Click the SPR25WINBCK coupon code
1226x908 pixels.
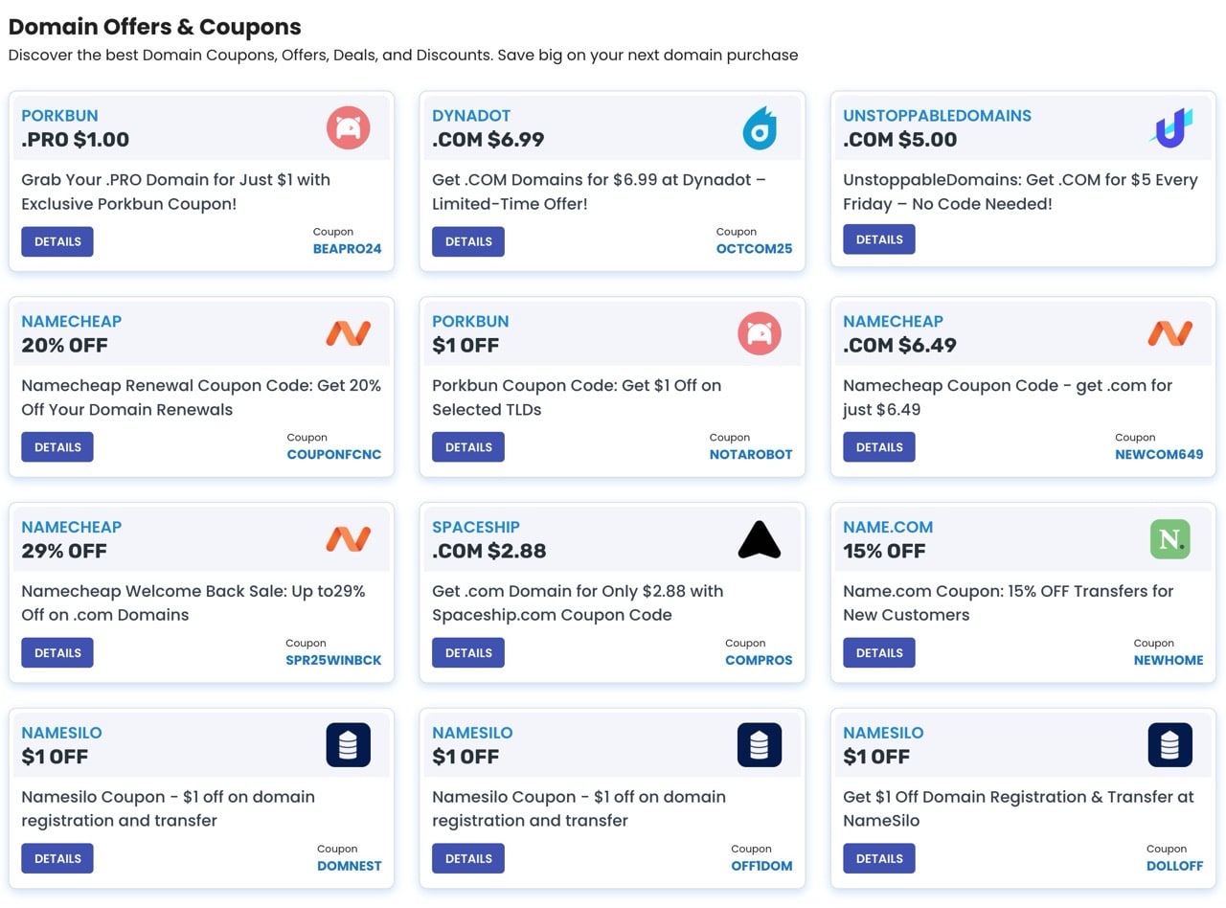(333, 661)
